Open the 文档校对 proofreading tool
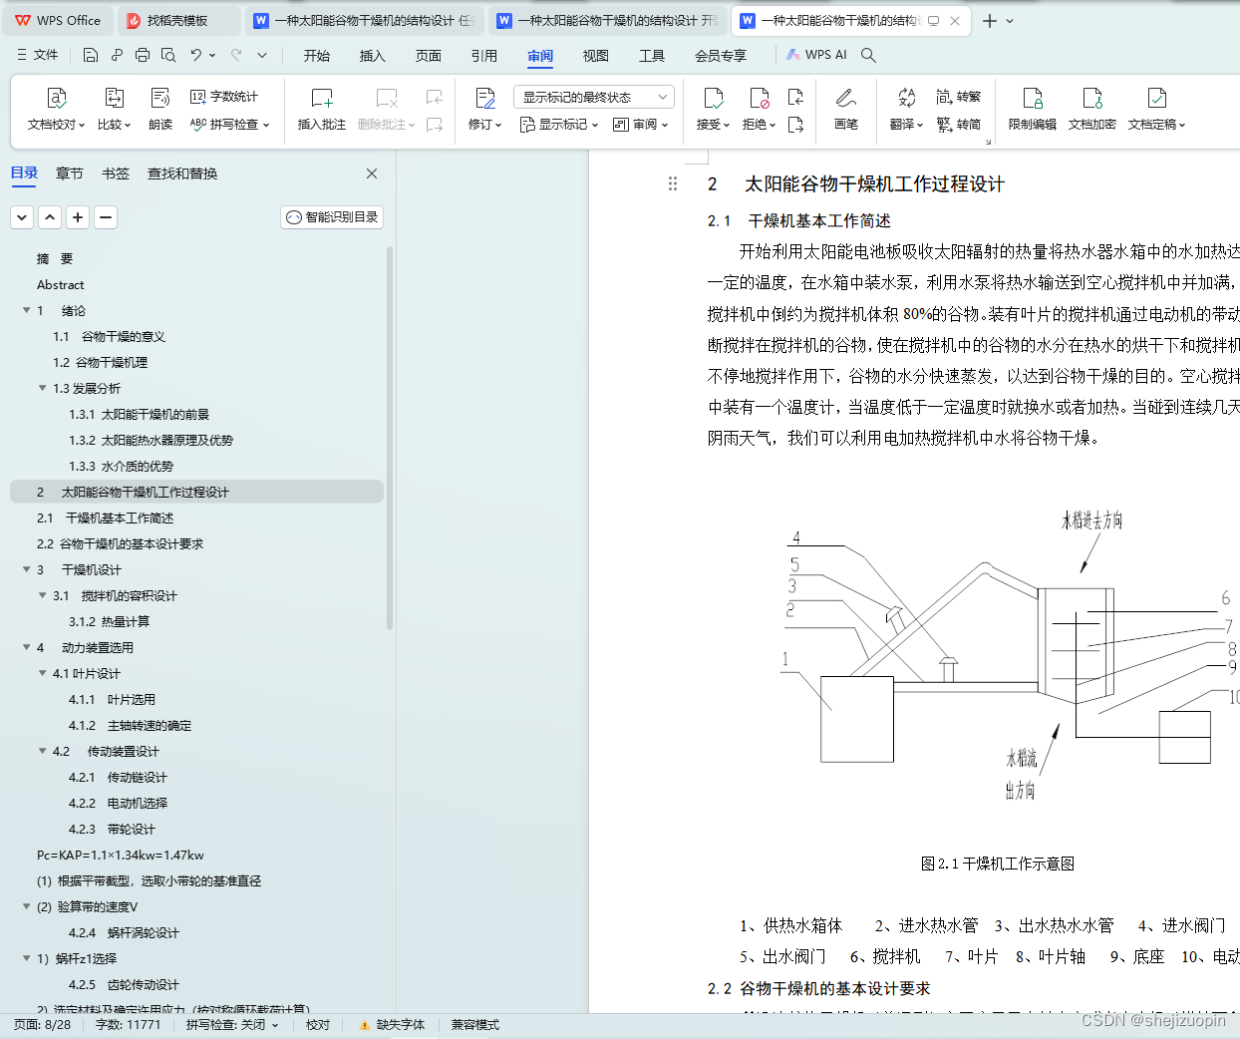Viewport: 1240px width, 1039px height. [55, 110]
